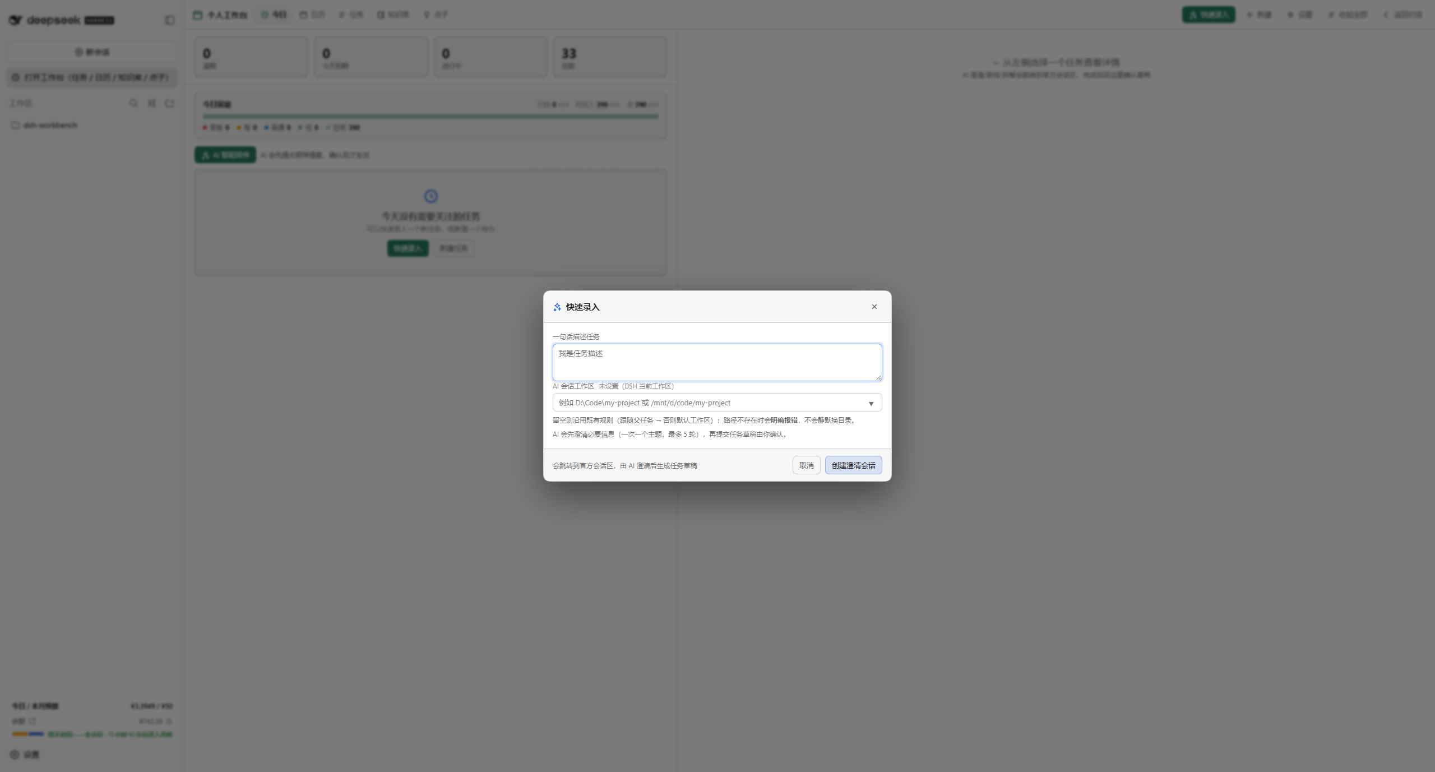
Task: Switch to the 点子 tab
Action: 436,15
